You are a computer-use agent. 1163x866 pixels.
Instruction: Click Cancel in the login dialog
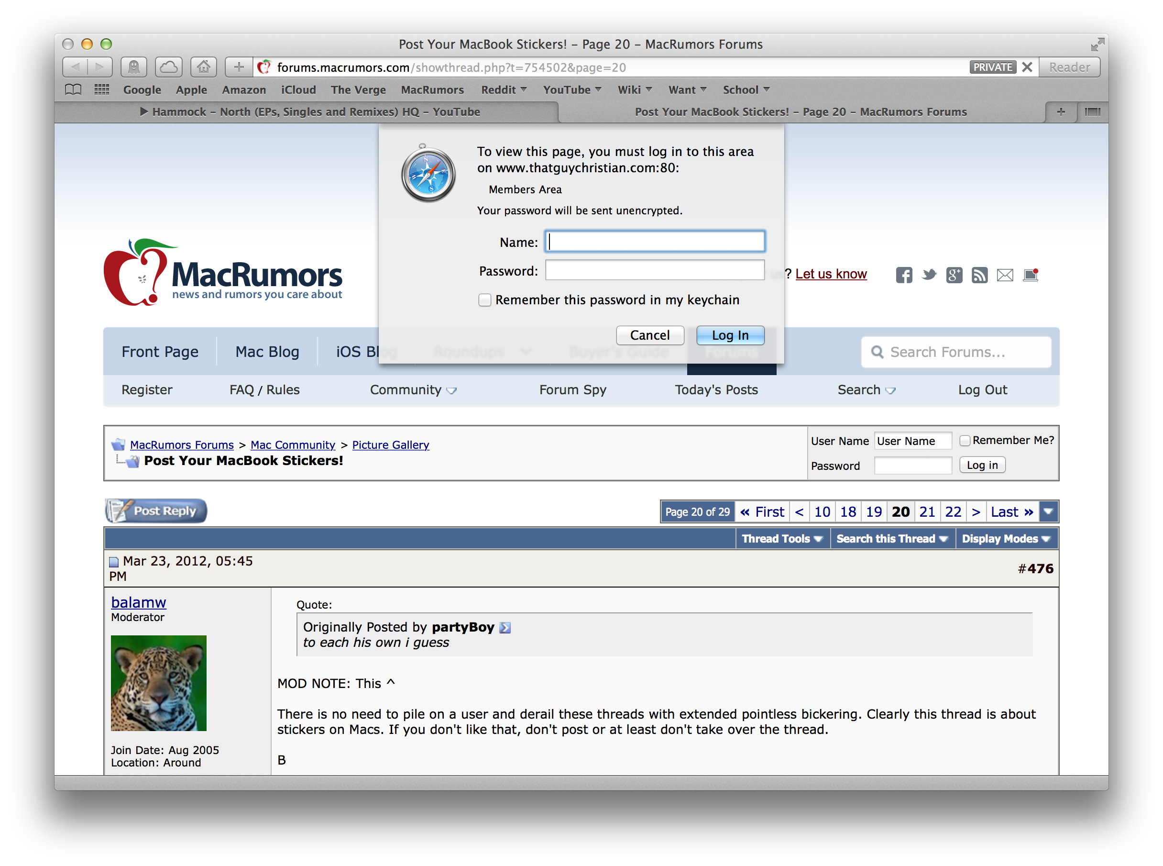tap(649, 335)
